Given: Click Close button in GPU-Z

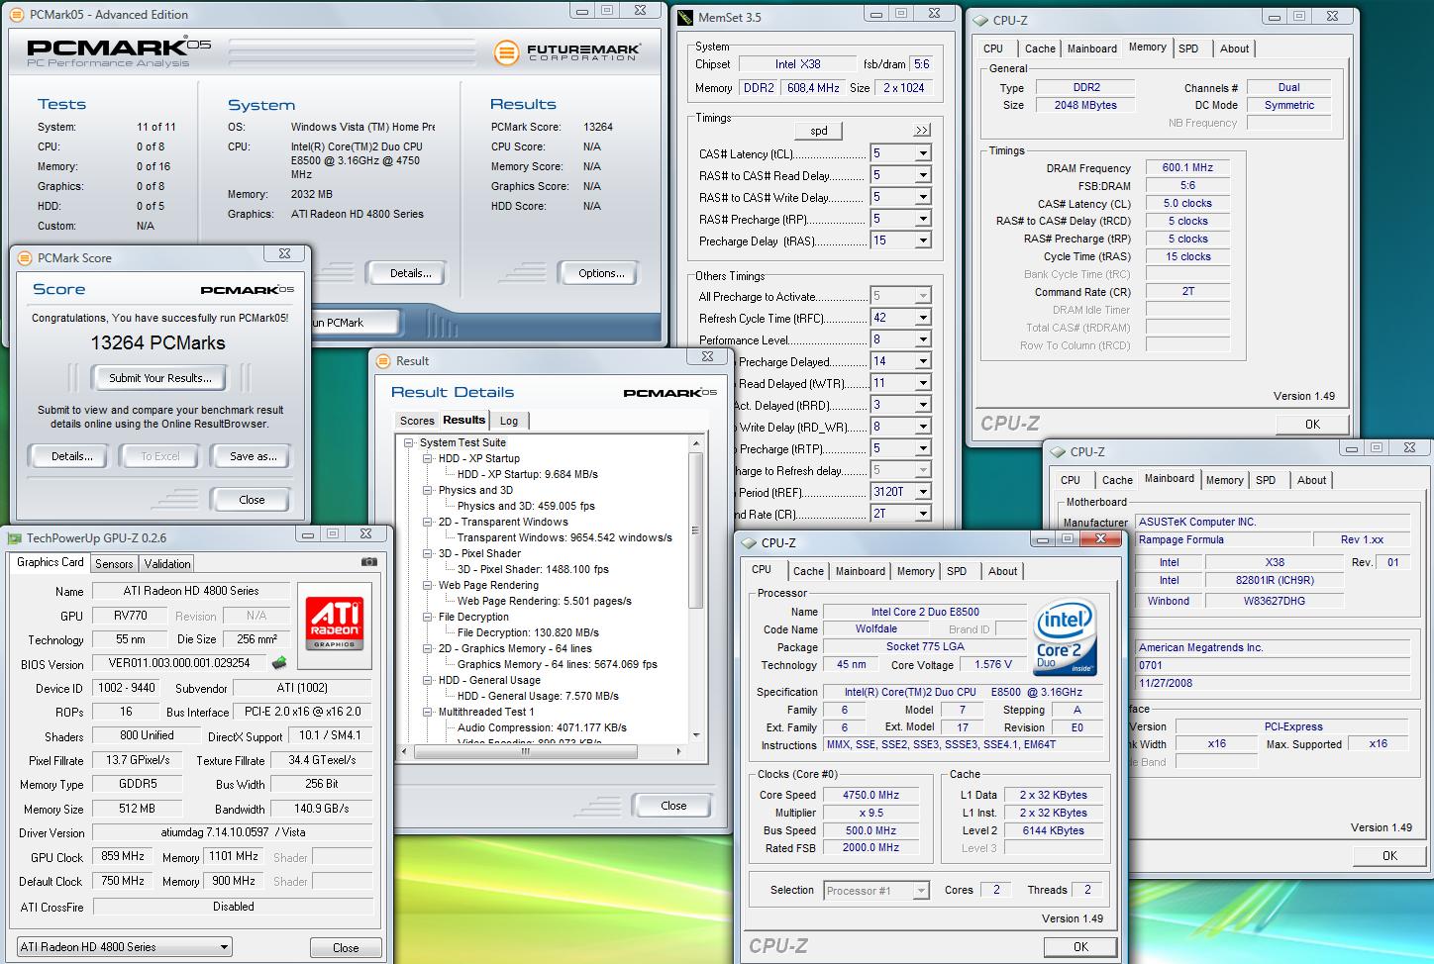Looking at the screenshot, I should point(346,948).
